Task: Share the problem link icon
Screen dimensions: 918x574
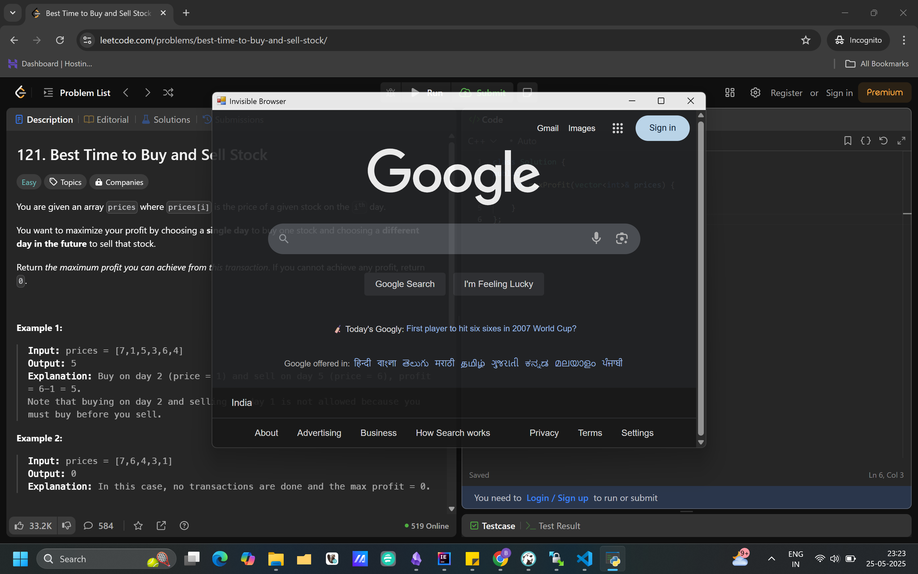Action: [161, 526]
